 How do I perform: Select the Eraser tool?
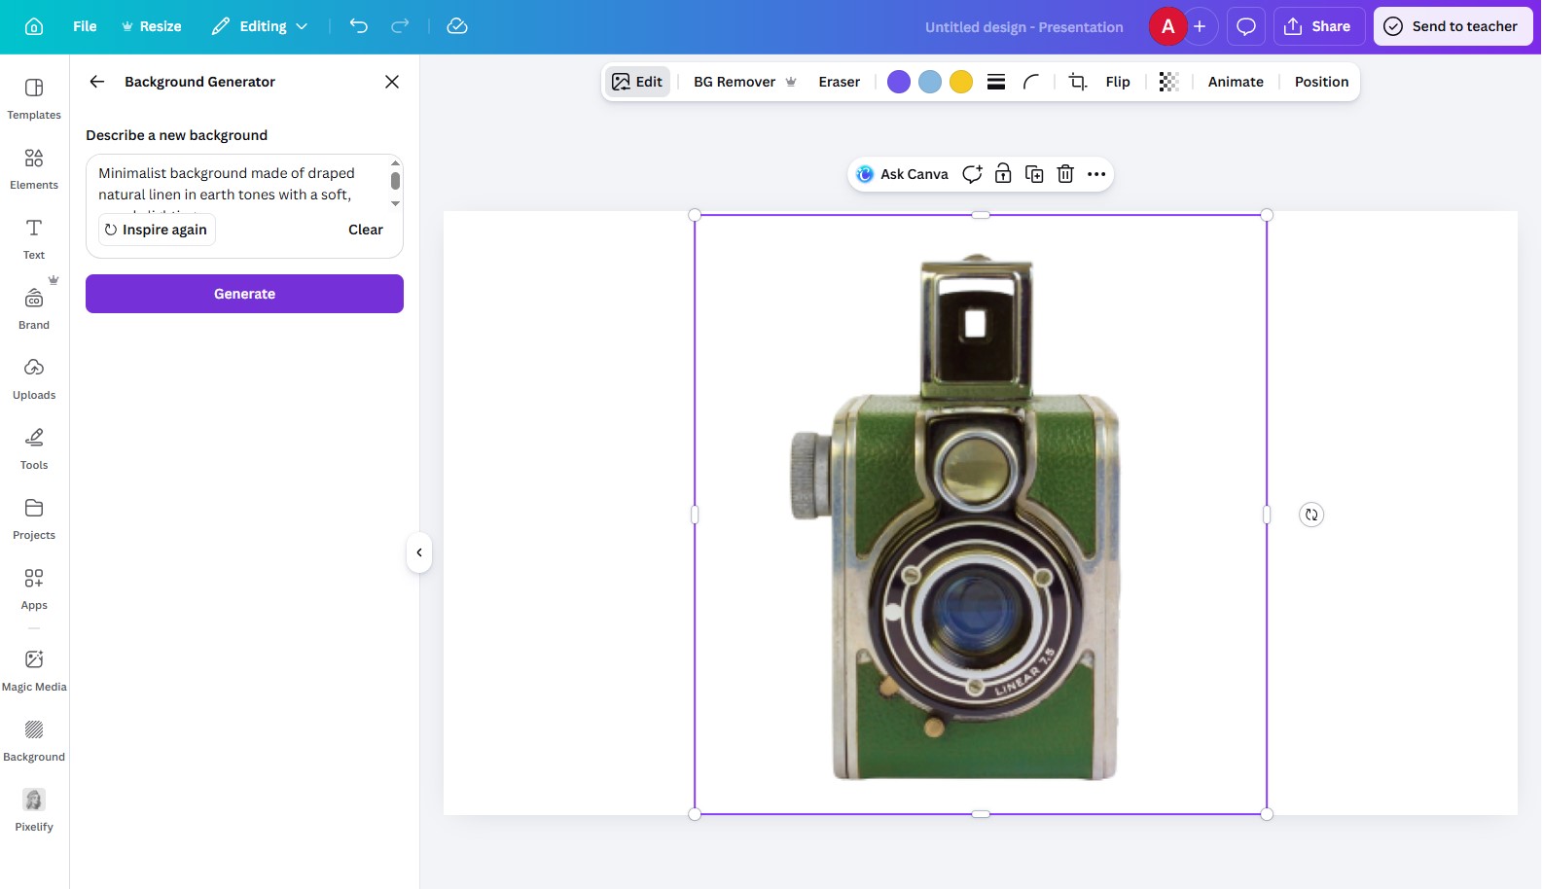click(x=839, y=82)
